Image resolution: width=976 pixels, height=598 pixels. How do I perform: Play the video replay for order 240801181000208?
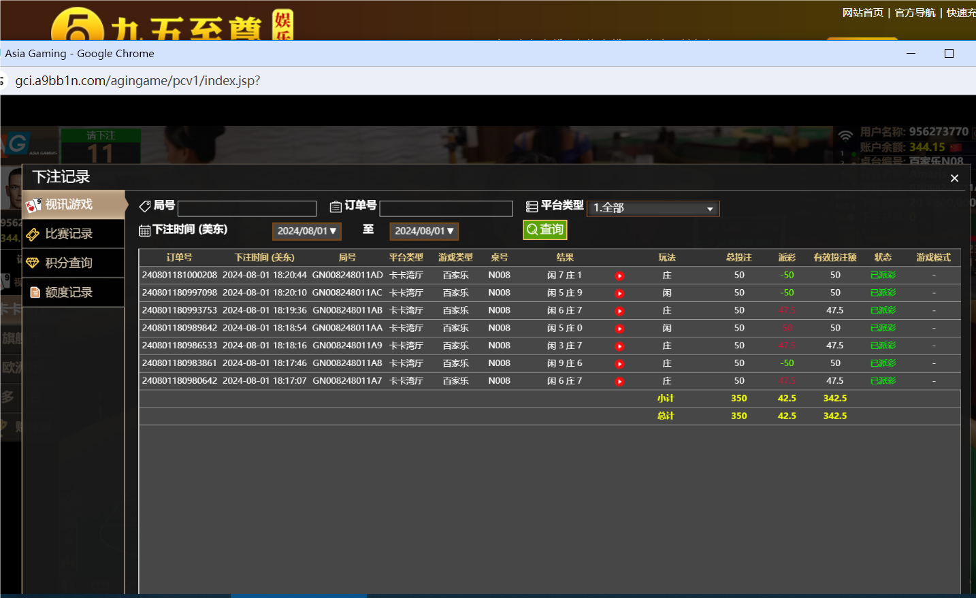click(x=619, y=276)
